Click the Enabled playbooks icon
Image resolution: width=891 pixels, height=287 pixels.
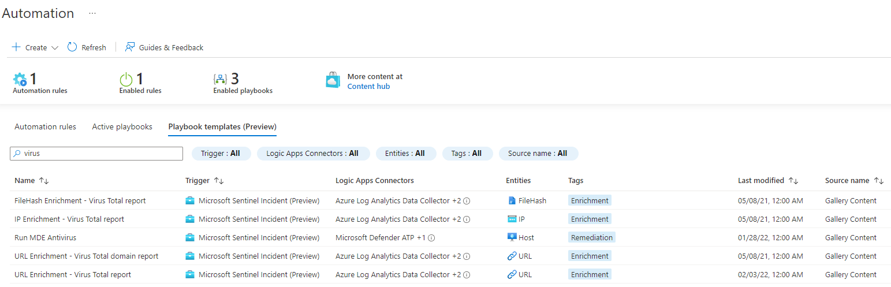point(220,79)
